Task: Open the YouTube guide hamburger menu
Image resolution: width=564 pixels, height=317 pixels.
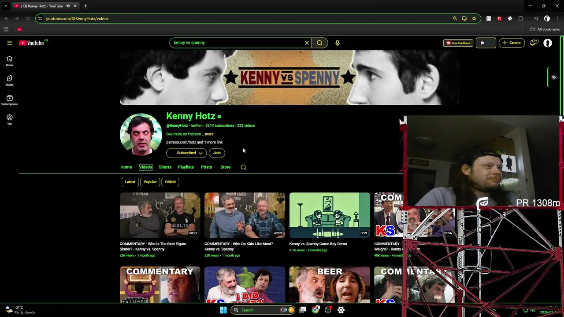Action: point(9,43)
